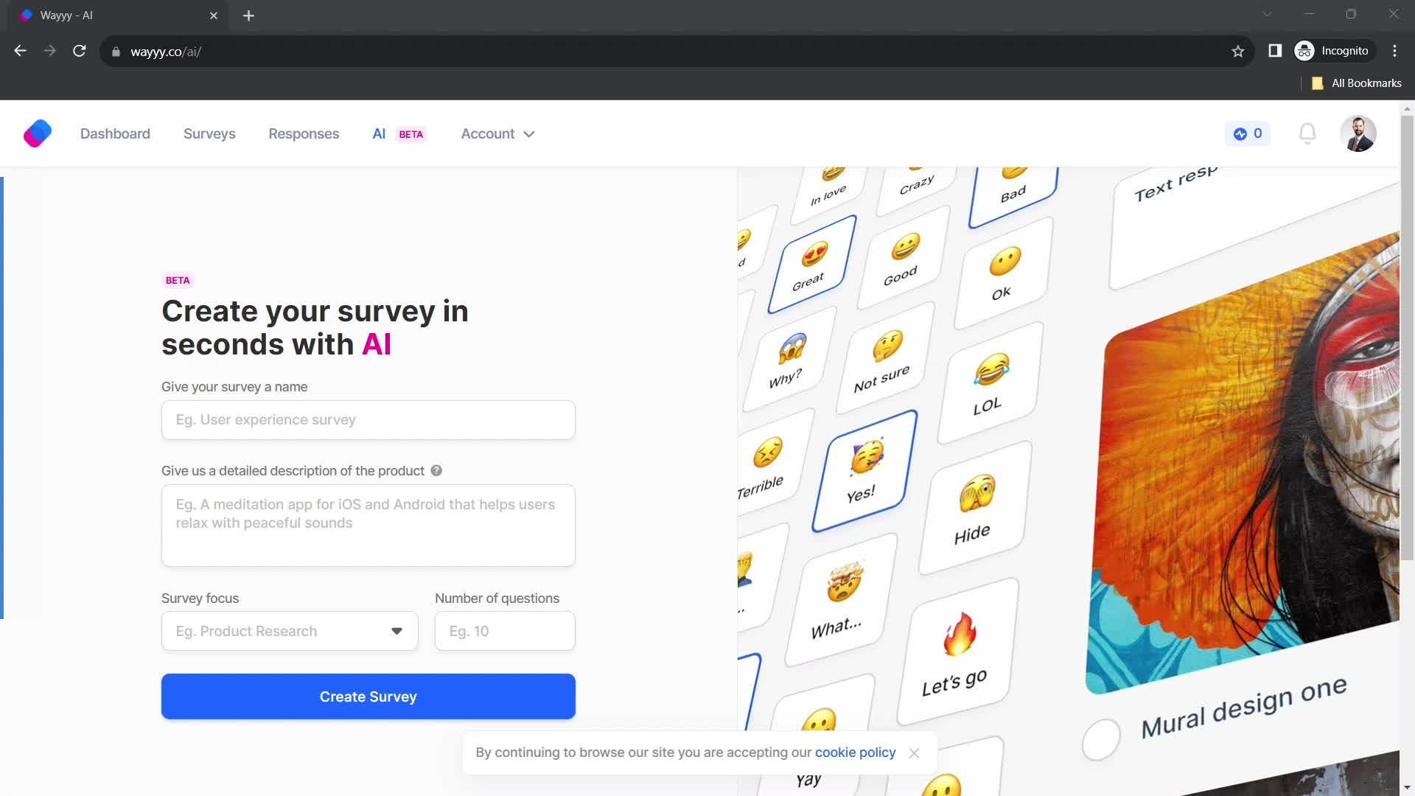Click the Create Survey button
1415x796 pixels.
tap(368, 696)
